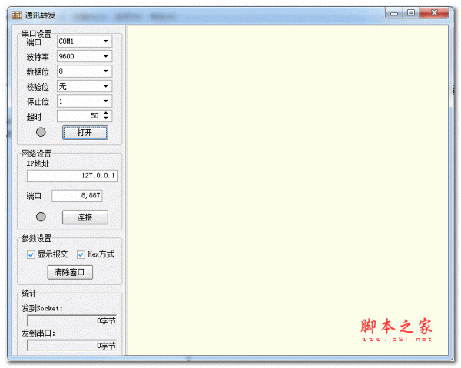Click the 通讯转发 app icon in title bar
The image size is (461, 368).
pyautogui.click(x=17, y=15)
